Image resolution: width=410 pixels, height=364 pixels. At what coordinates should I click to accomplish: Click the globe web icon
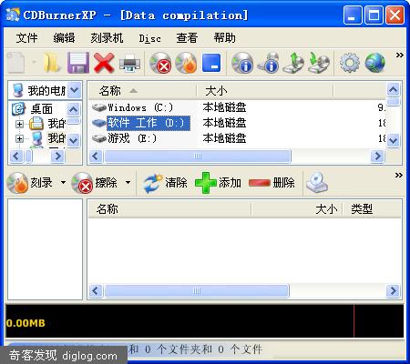375,63
